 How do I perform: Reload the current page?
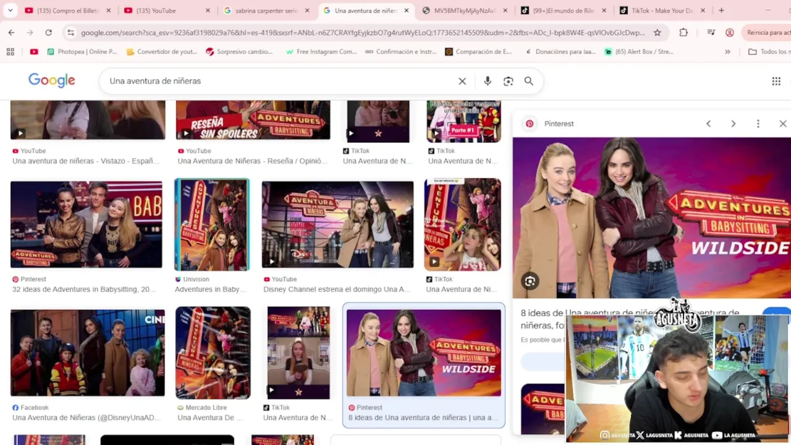coord(48,32)
